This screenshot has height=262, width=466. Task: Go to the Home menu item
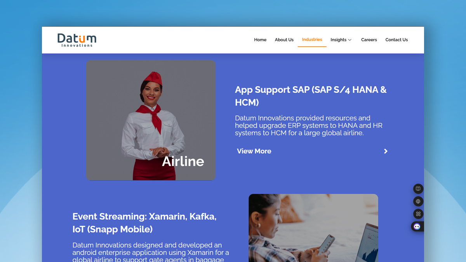click(x=260, y=40)
